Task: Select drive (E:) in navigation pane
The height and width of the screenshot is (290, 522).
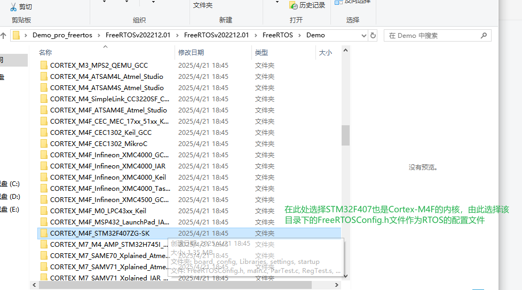Action: click(10, 210)
